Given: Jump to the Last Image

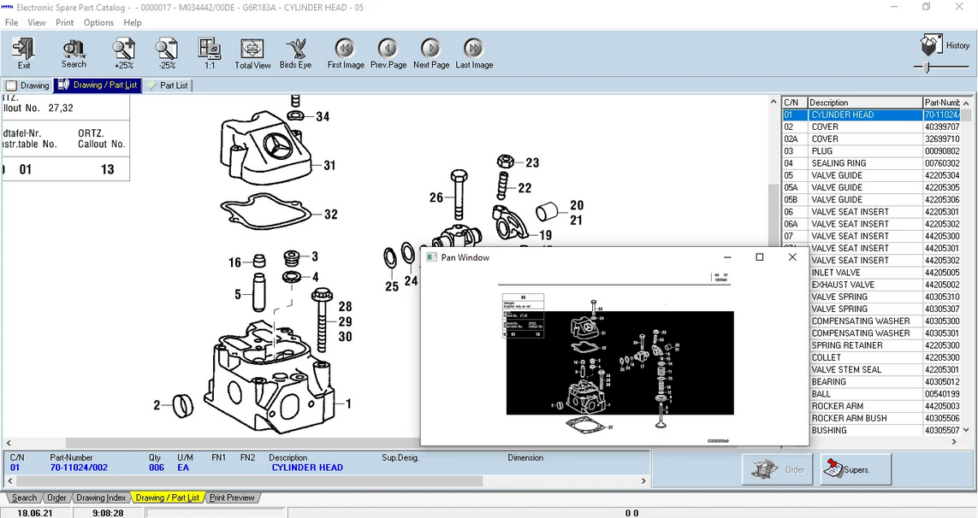Looking at the screenshot, I should pos(474,52).
